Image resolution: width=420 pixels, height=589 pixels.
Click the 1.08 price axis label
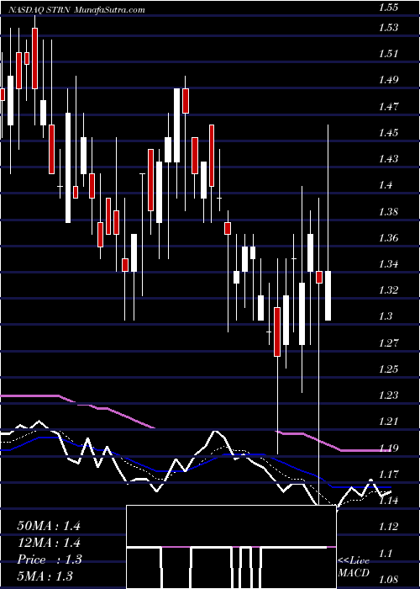click(388, 579)
